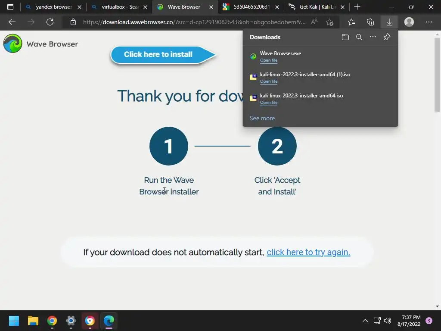
Task: Open Edge Settings and more menu
Action: tap(429, 22)
